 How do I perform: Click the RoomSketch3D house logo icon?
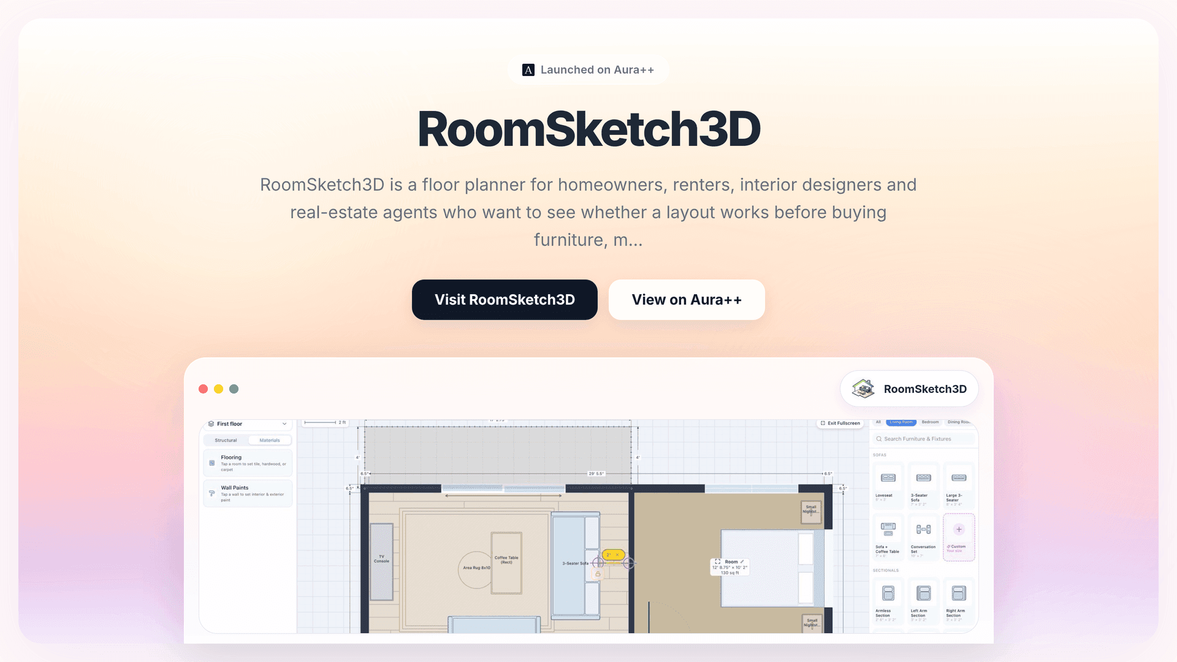click(863, 389)
